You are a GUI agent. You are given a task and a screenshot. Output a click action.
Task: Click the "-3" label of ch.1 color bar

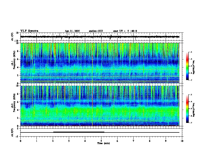(191, 52)
